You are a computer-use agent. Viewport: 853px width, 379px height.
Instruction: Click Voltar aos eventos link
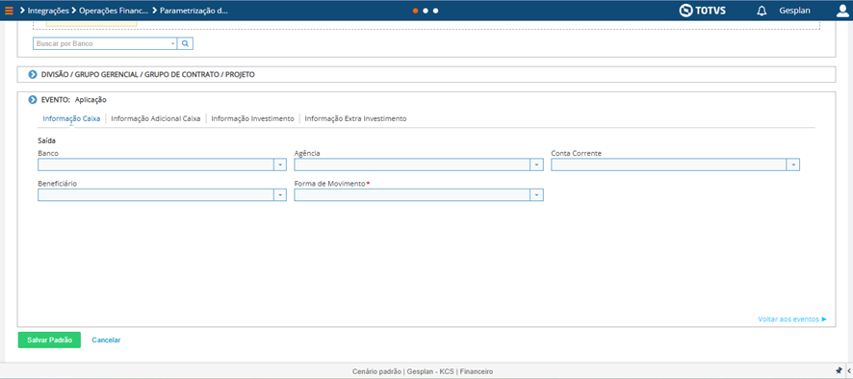(792, 319)
